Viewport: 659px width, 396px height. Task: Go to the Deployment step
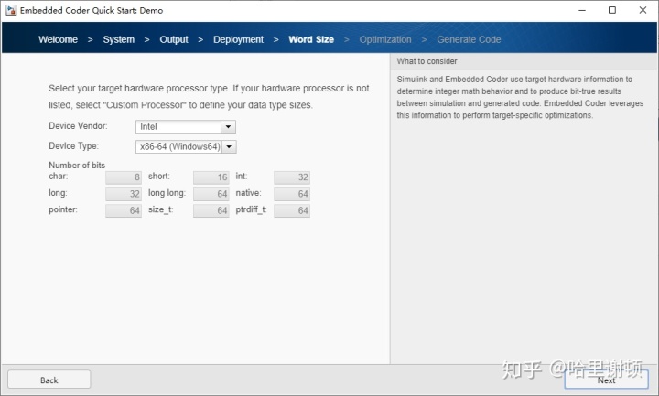coord(238,39)
